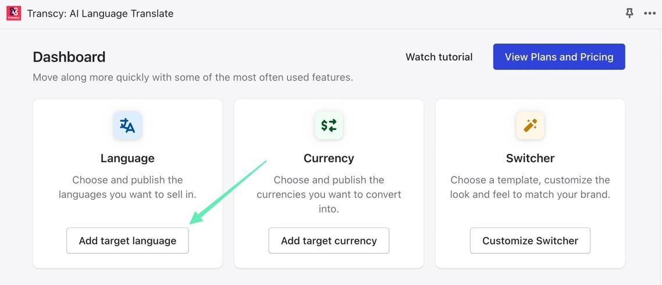Click the Currency exchange icon

coord(329,125)
